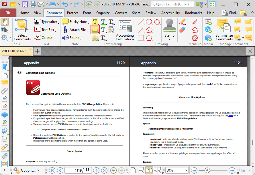Activate the Select Text tool
Viewport: 255px width, 175px height.
(x=5, y=30)
